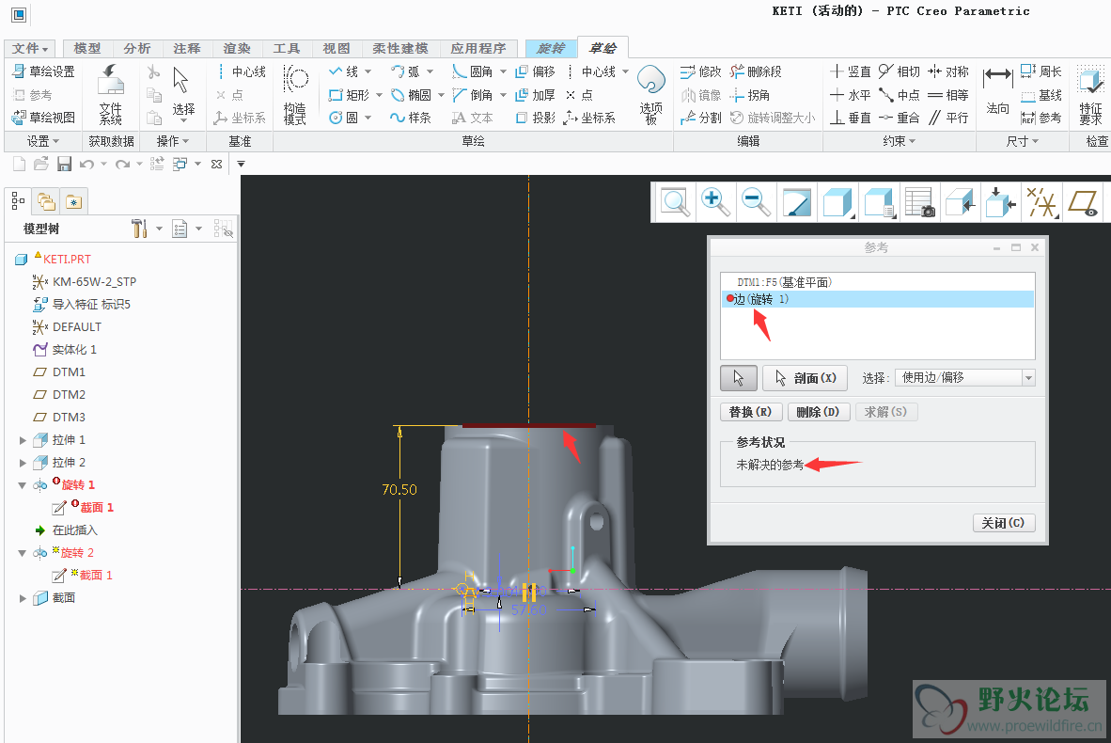
Task: Click the 关闭(C) button in 参考 dialog
Action: click(1003, 523)
